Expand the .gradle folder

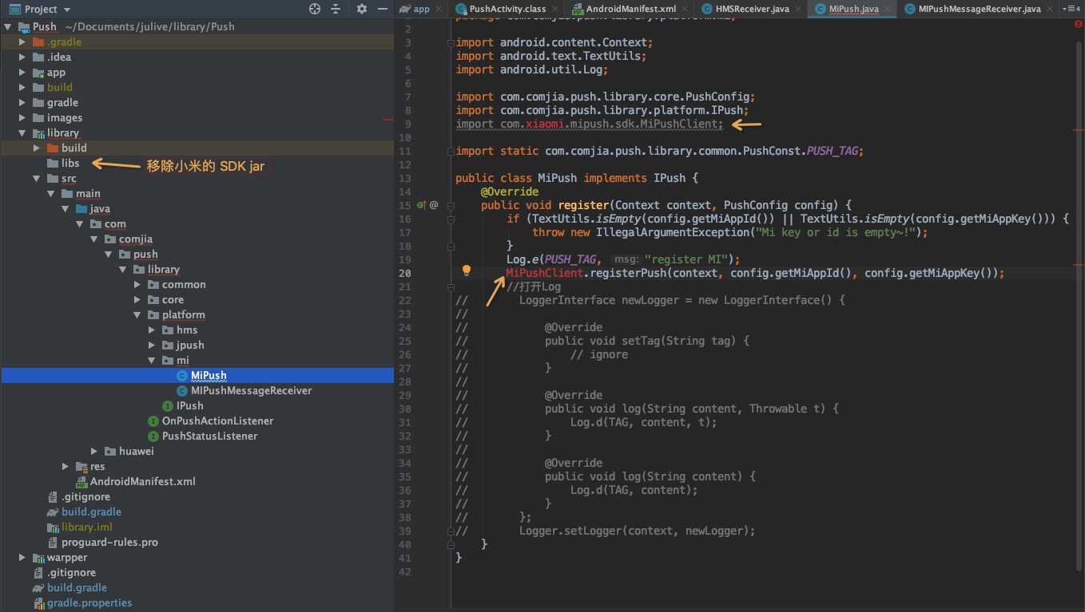click(23, 41)
